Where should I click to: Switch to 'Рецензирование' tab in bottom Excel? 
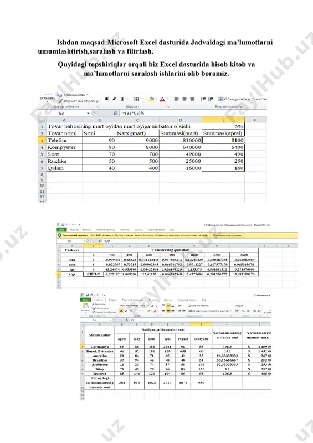tap(187, 300)
